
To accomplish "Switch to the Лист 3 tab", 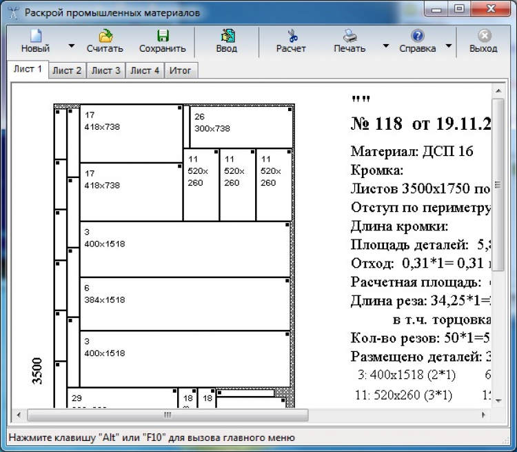I will pyautogui.click(x=106, y=70).
